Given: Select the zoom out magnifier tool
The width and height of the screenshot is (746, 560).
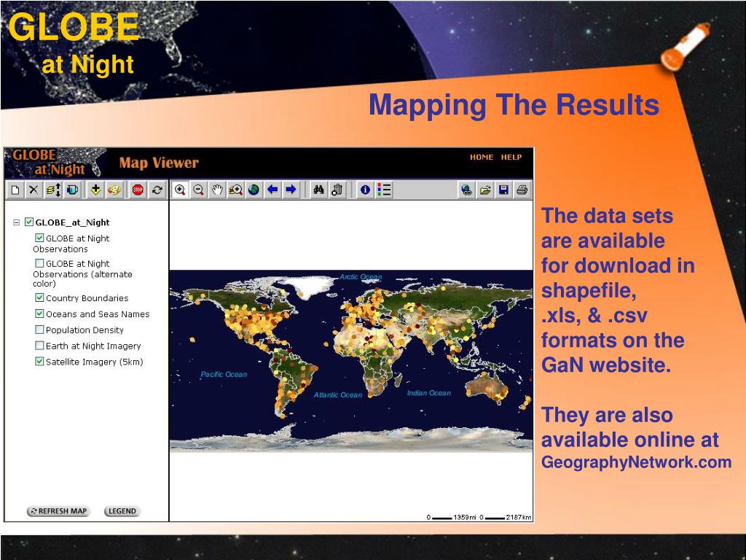Looking at the screenshot, I should pyautogui.click(x=198, y=190).
